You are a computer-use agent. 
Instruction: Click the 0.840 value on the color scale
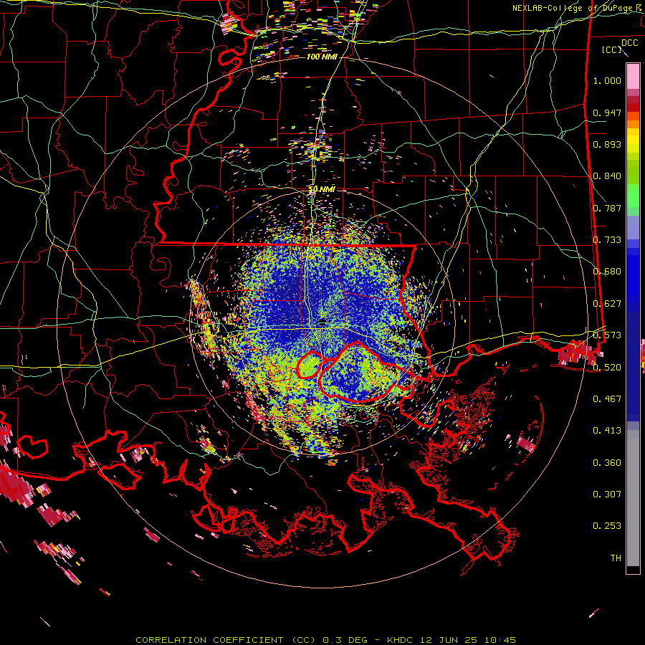click(x=607, y=176)
